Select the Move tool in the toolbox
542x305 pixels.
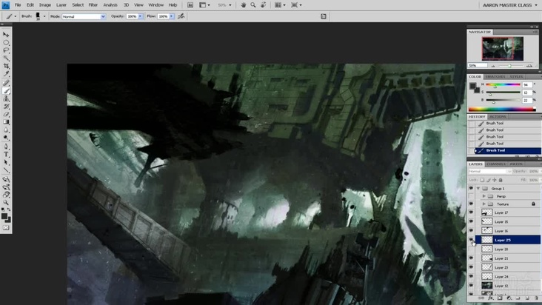pyautogui.click(x=7, y=35)
